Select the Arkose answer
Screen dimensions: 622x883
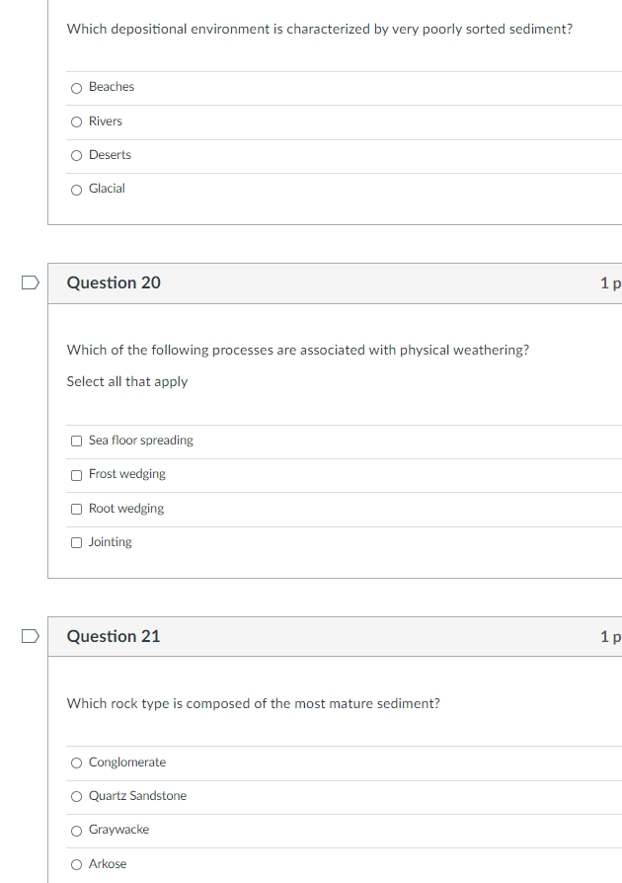tap(77, 865)
